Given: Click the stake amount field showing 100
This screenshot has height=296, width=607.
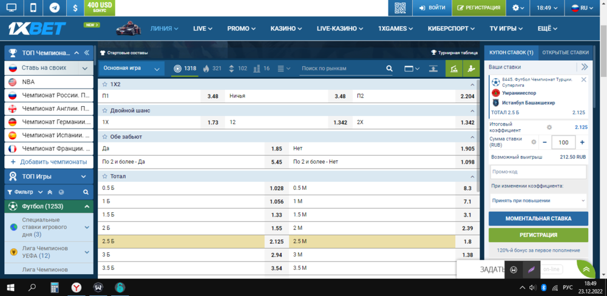Looking at the screenshot, I should click(563, 143).
